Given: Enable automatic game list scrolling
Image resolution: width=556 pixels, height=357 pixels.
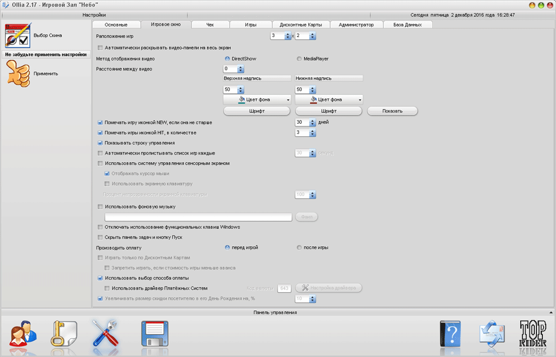Looking at the screenshot, I should [100, 154].
